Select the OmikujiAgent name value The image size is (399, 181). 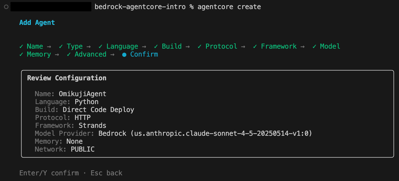[83, 94]
